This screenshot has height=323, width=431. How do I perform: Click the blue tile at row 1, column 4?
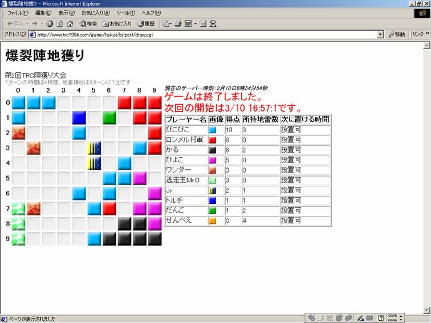point(79,118)
